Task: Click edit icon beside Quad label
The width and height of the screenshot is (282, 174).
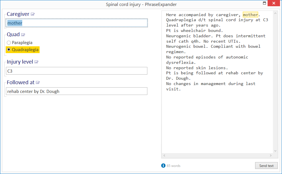Action: [x=23, y=35]
